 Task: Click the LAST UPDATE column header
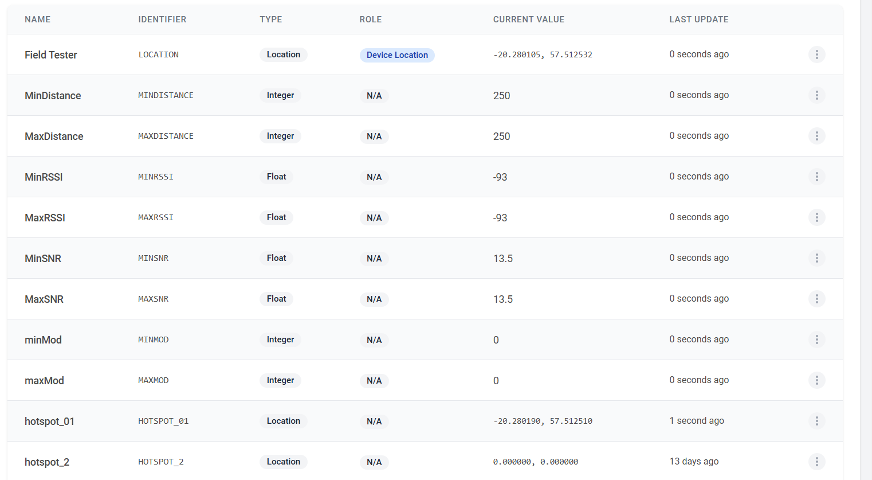(x=698, y=19)
